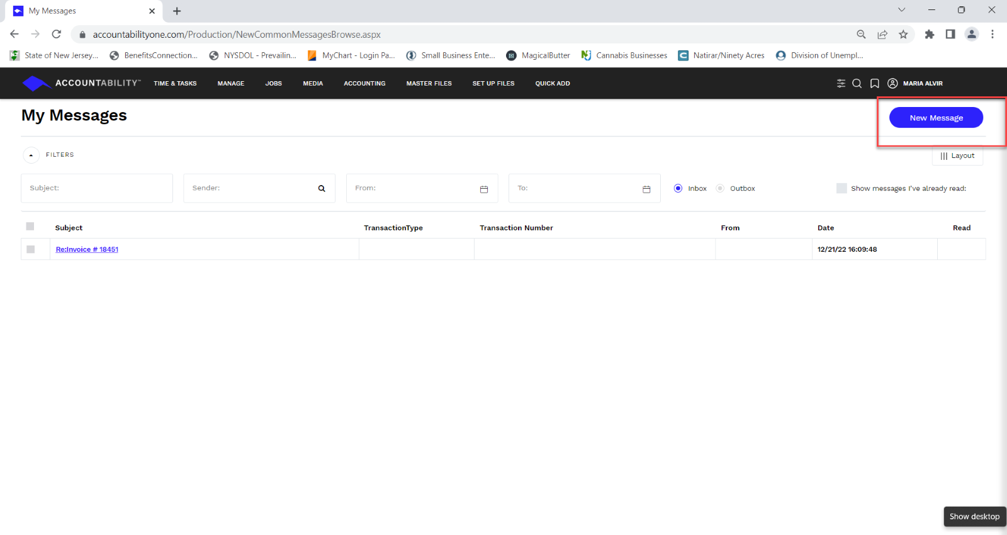Check Show messages I've already read
The height and width of the screenshot is (535, 1007).
(x=841, y=188)
